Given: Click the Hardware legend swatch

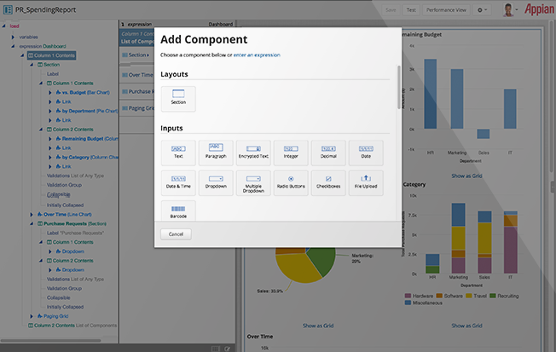Looking at the screenshot, I should pos(408,296).
